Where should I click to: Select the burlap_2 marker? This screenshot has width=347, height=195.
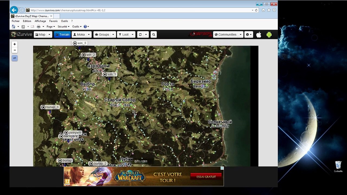(98, 164)
